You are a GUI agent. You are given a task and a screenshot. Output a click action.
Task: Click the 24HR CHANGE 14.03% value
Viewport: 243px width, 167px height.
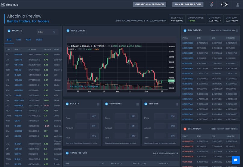pyautogui.click(x=192, y=21)
